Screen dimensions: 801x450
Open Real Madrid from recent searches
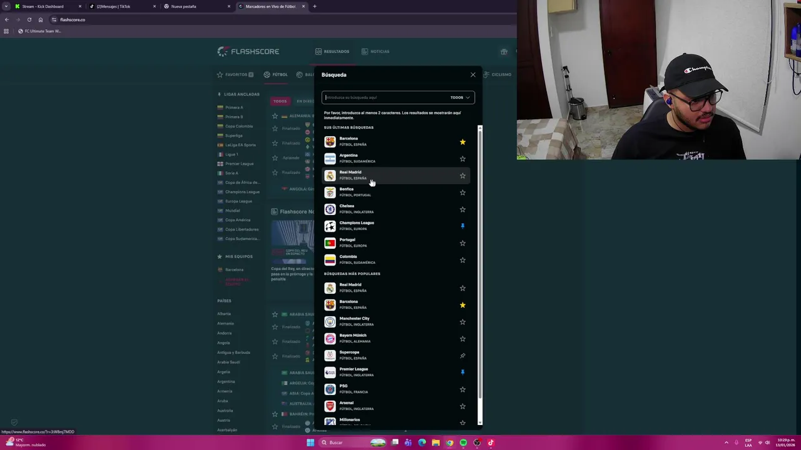point(395,176)
